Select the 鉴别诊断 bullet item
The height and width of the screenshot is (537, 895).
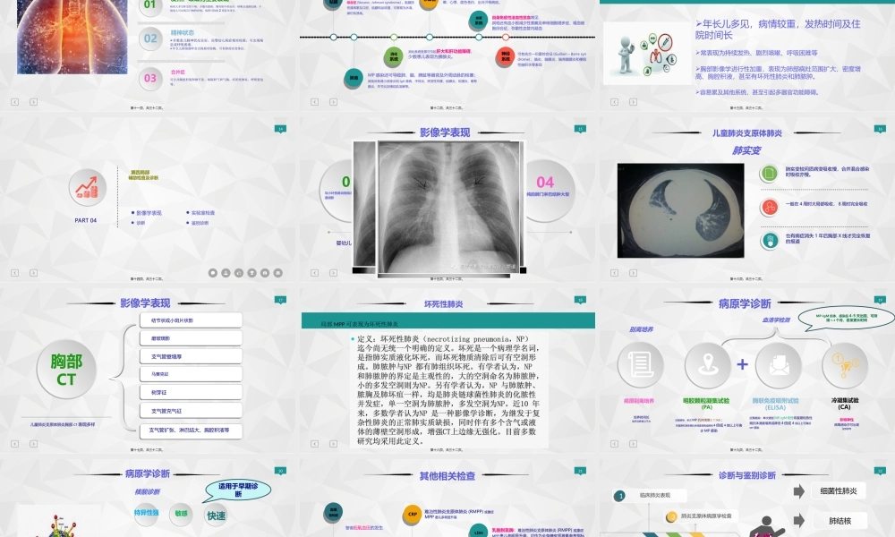coord(199,222)
